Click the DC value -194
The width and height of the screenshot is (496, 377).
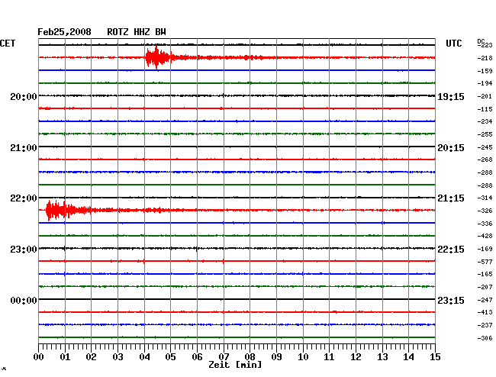(x=485, y=83)
